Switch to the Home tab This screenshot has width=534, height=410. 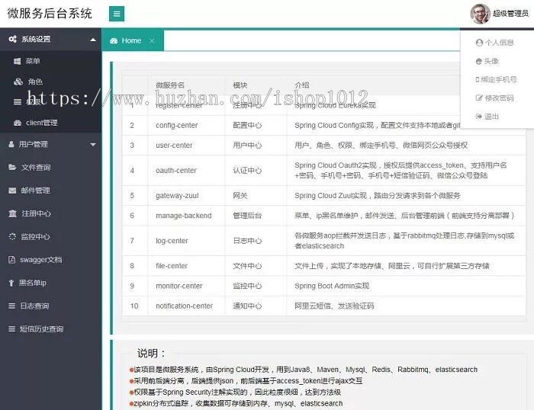(x=133, y=40)
